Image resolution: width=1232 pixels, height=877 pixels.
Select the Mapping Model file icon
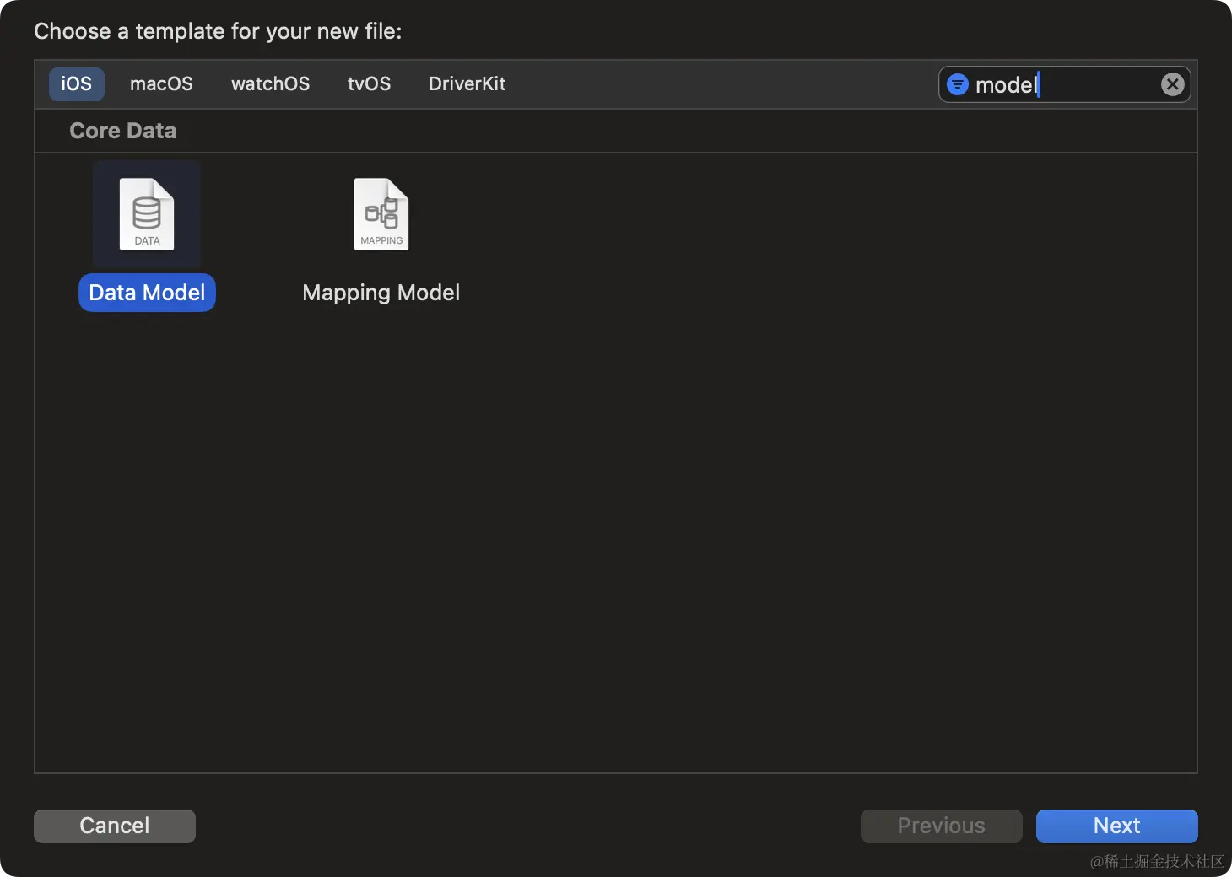point(381,214)
